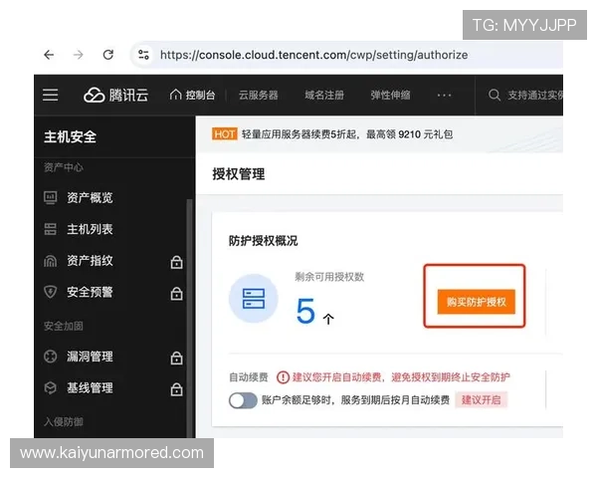This screenshot has width=597, height=478.
Task: Open 基线管理 in the sidebar
Action: click(90, 388)
